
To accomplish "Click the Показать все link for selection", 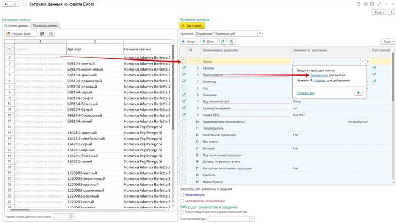I will click(319, 75).
